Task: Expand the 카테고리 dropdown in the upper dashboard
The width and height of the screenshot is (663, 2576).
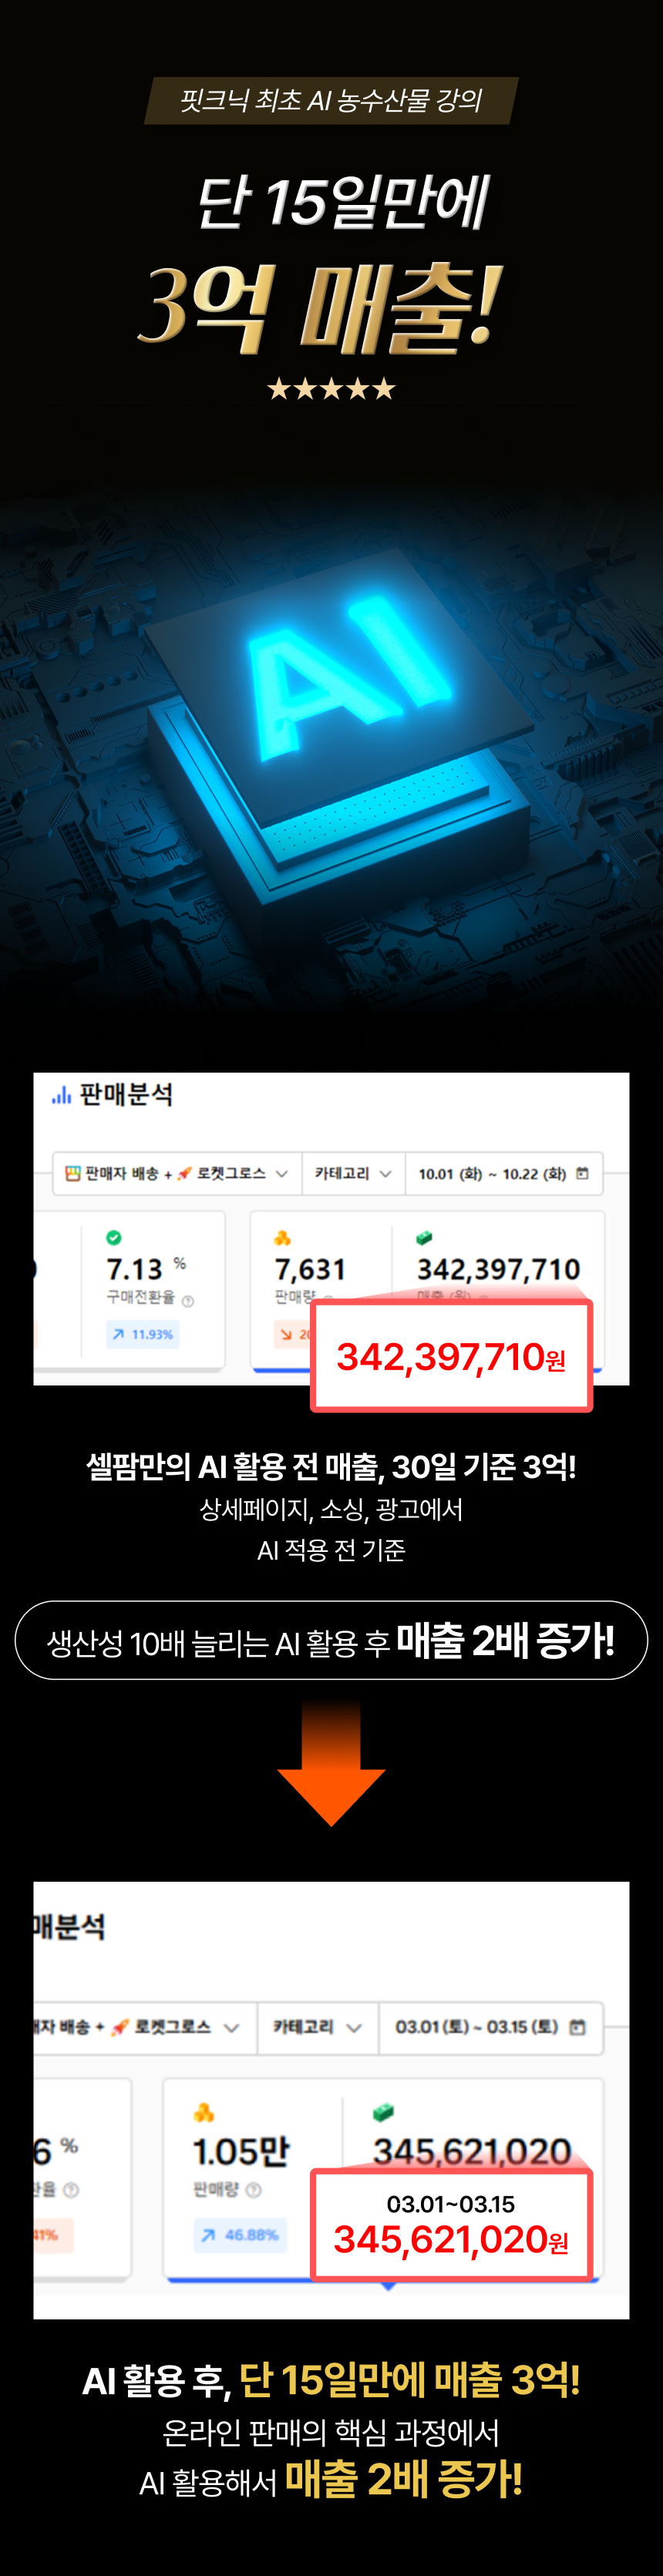Action: point(353,1173)
